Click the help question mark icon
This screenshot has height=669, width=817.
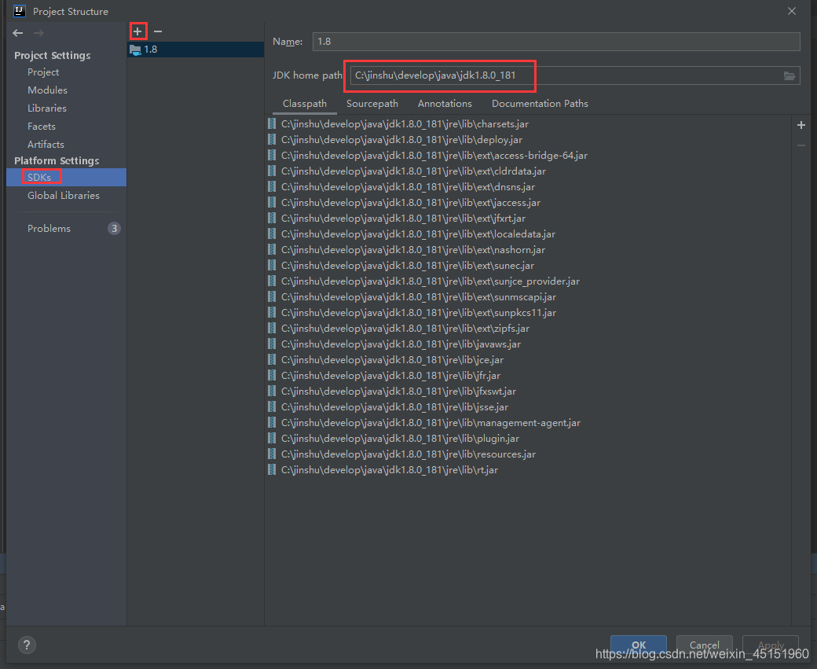[27, 645]
